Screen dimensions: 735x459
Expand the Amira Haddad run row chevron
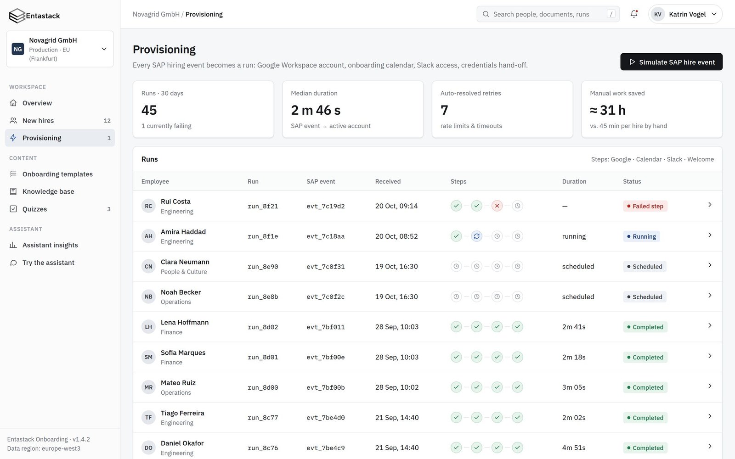710,235
